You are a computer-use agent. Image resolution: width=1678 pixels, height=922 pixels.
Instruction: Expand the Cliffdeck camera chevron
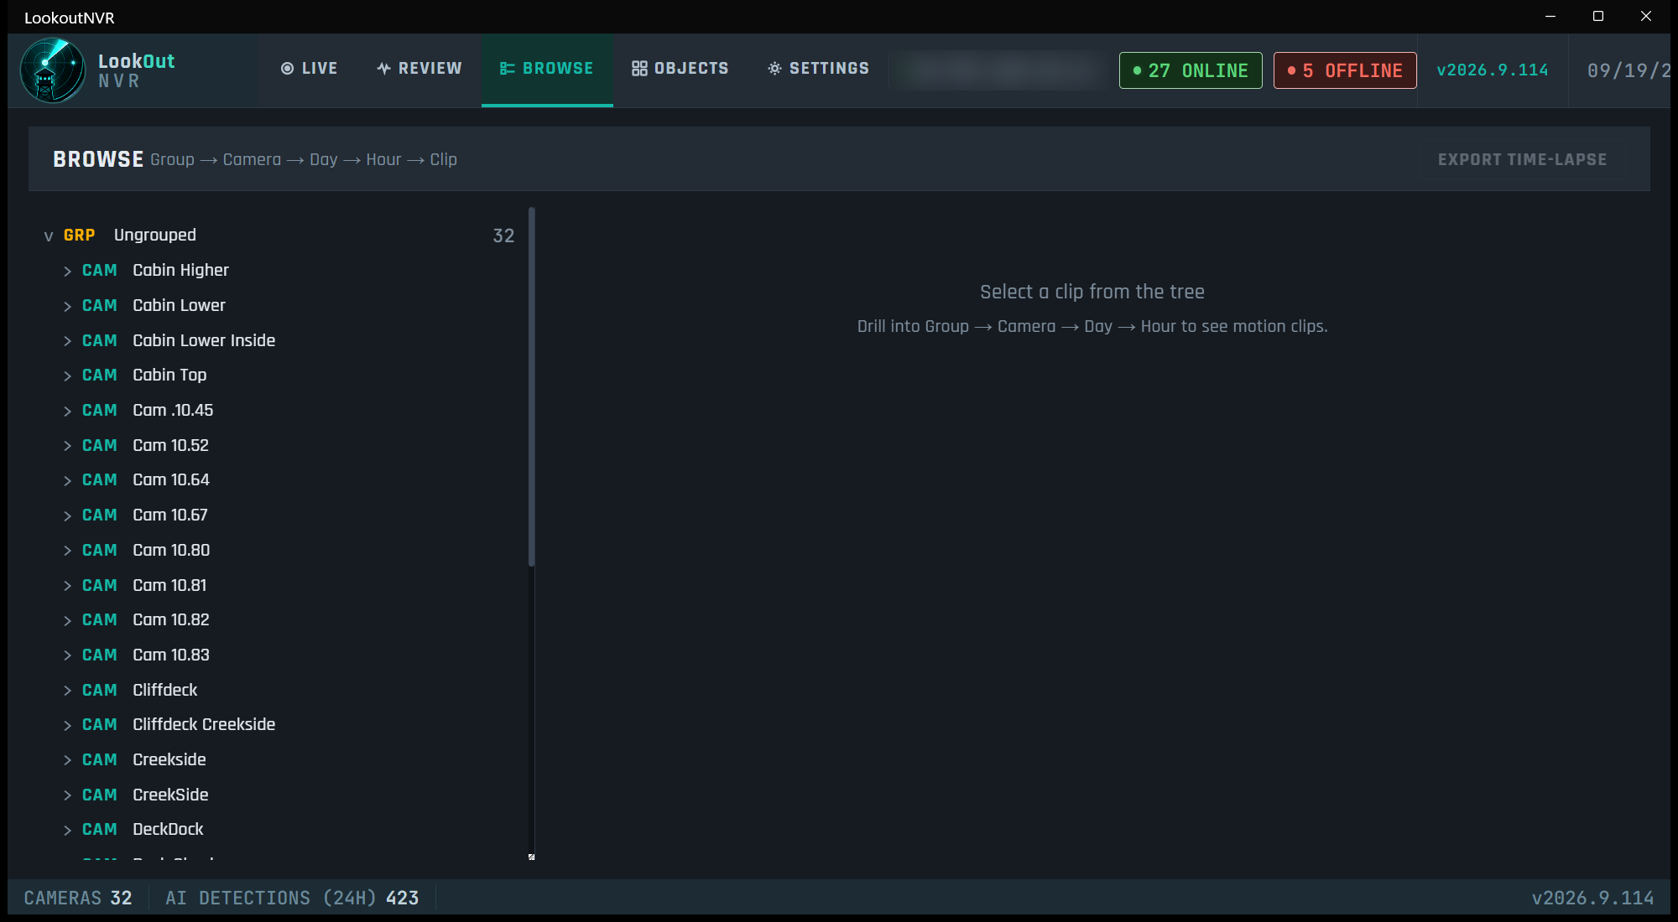coord(67,691)
